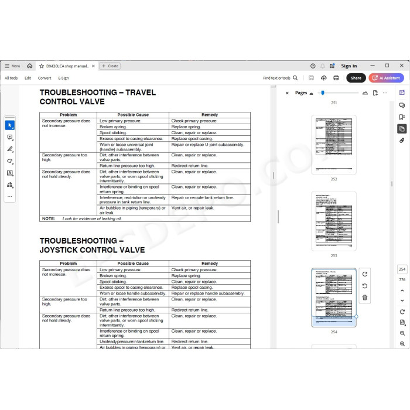This screenshot has width=410, height=410.
Task: Open the attachments paperclip sidebar icon
Action: pos(402,141)
